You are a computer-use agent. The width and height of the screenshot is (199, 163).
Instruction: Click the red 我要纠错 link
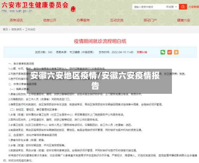[142, 52]
